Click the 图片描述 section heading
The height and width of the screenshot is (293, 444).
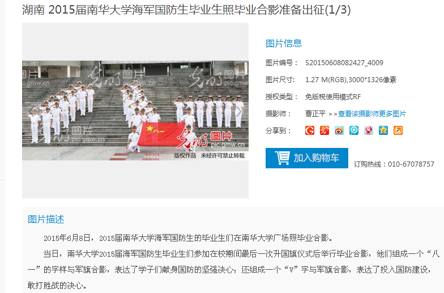tap(46, 219)
